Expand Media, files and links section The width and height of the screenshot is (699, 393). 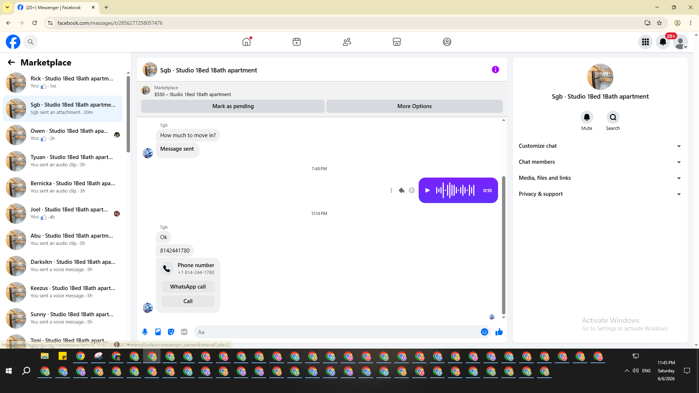click(x=600, y=178)
